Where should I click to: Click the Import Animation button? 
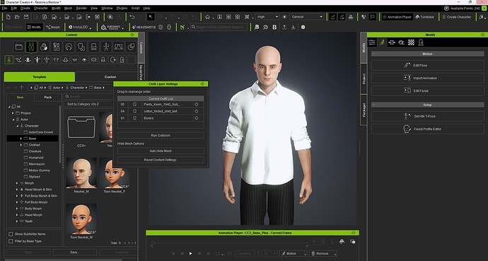(428, 78)
